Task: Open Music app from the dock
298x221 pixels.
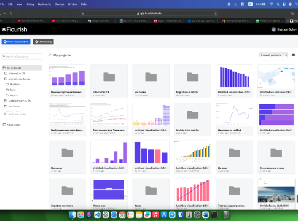Action: point(155,215)
